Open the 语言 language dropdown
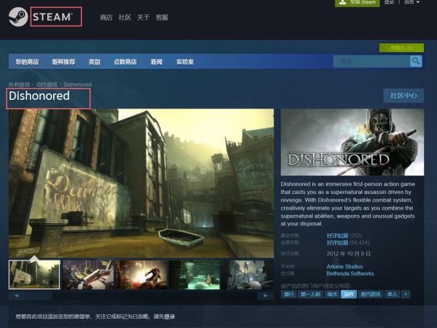The height and width of the screenshot is (328, 437). [x=411, y=2]
